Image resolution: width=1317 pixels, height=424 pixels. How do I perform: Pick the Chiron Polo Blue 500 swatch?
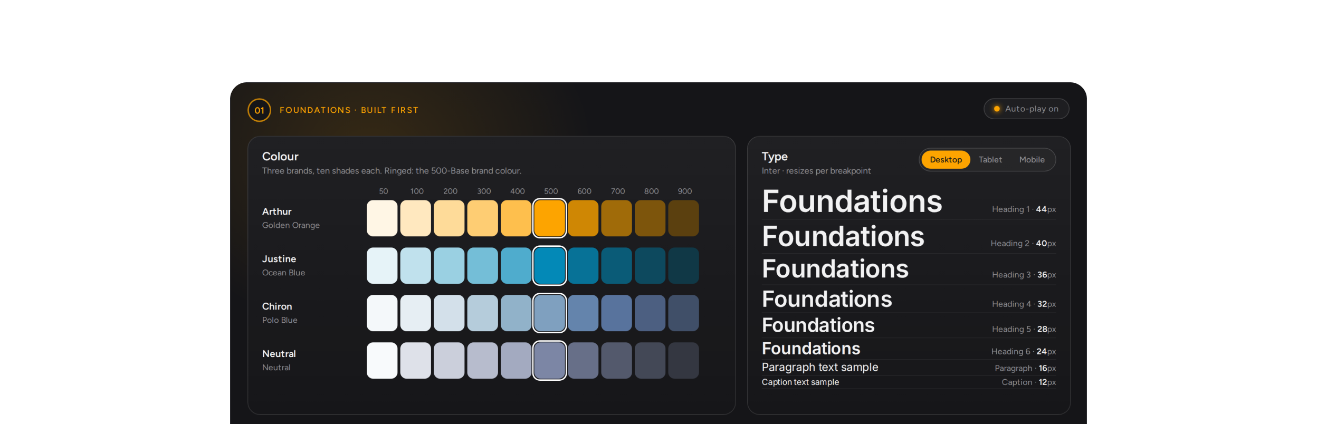point(549,313)
